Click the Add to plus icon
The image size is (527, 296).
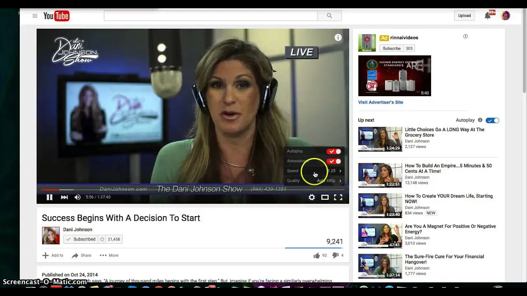(x=45, y=255)
